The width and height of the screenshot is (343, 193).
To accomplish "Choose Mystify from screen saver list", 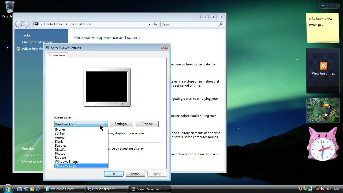I will [81, 149].
